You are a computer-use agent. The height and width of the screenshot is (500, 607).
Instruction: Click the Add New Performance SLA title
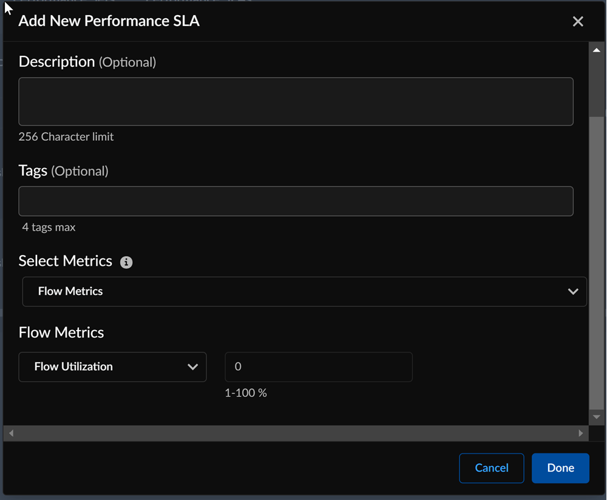(109, 21)
